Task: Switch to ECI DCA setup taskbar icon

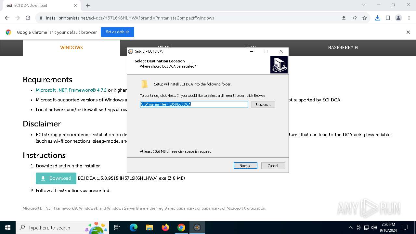Action: click(x=197, y=227)
